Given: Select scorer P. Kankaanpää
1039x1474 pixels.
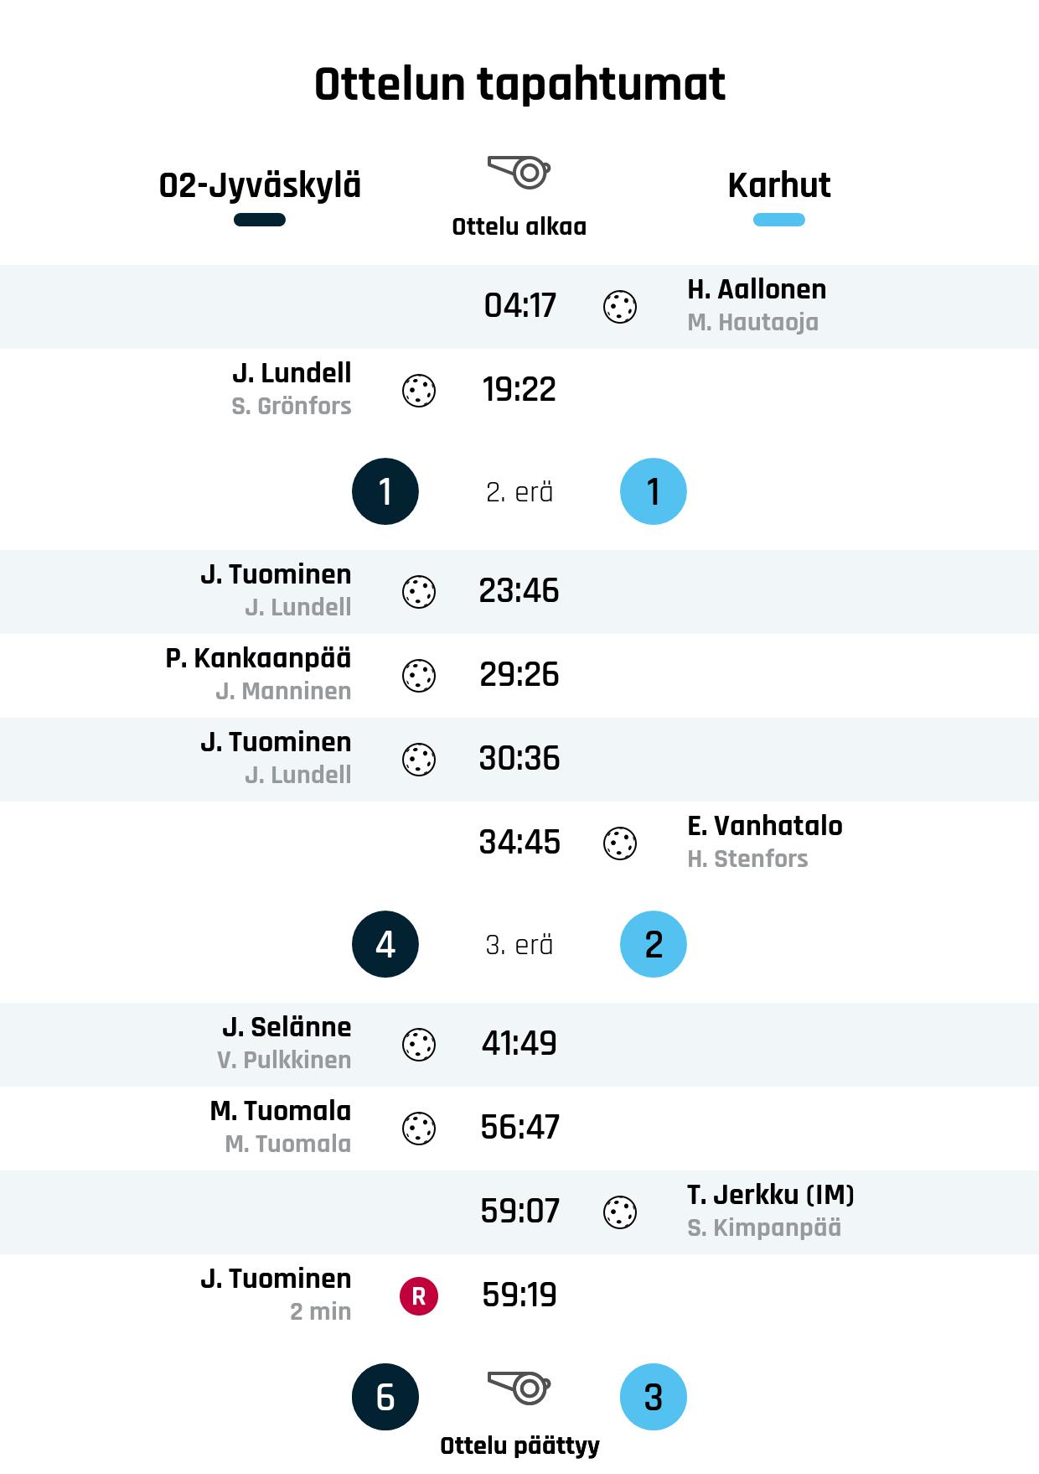Looking at the screenshot, I should click(258, 658).
